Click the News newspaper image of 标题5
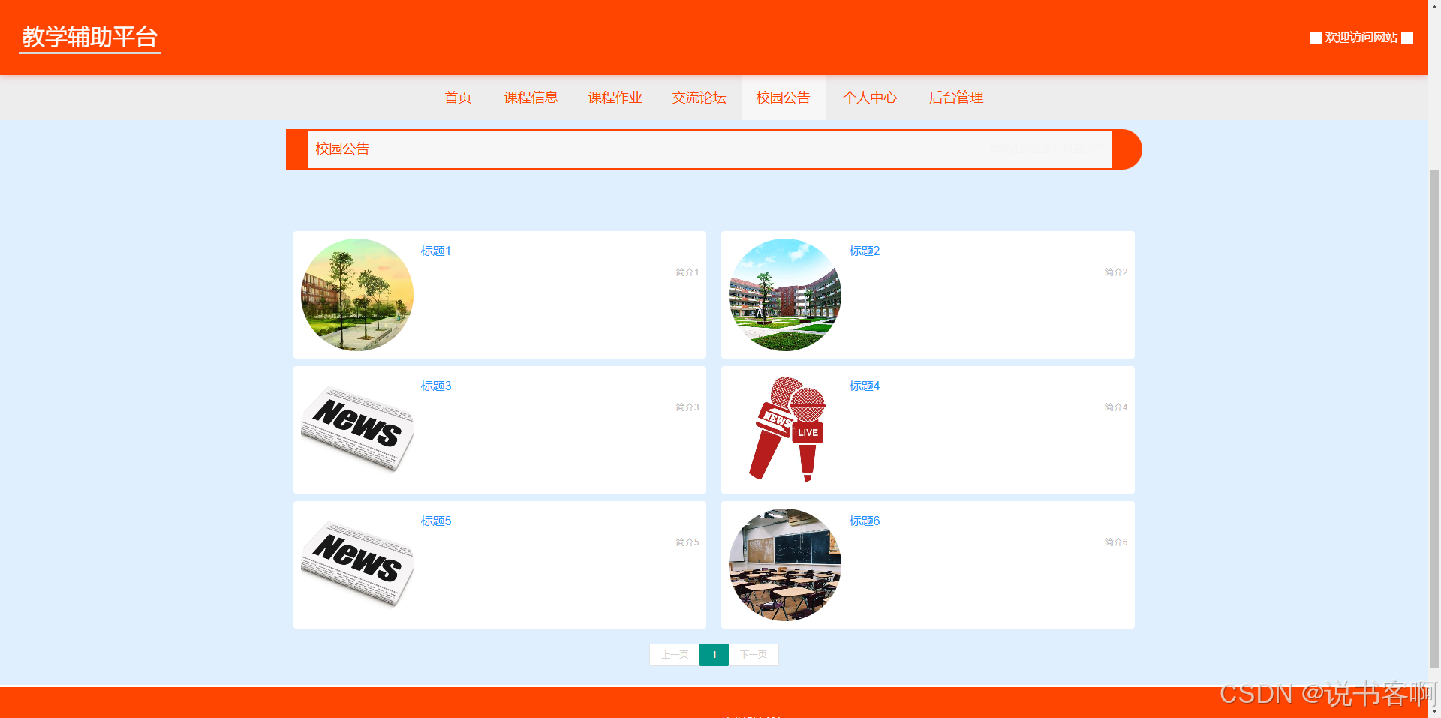This screenshot has height=718, width=1441. tap(357, 565)
